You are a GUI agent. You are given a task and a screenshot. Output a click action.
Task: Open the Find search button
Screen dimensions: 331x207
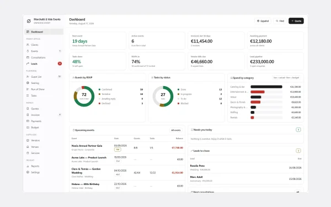pyautogui.click(x=280, y=21)
